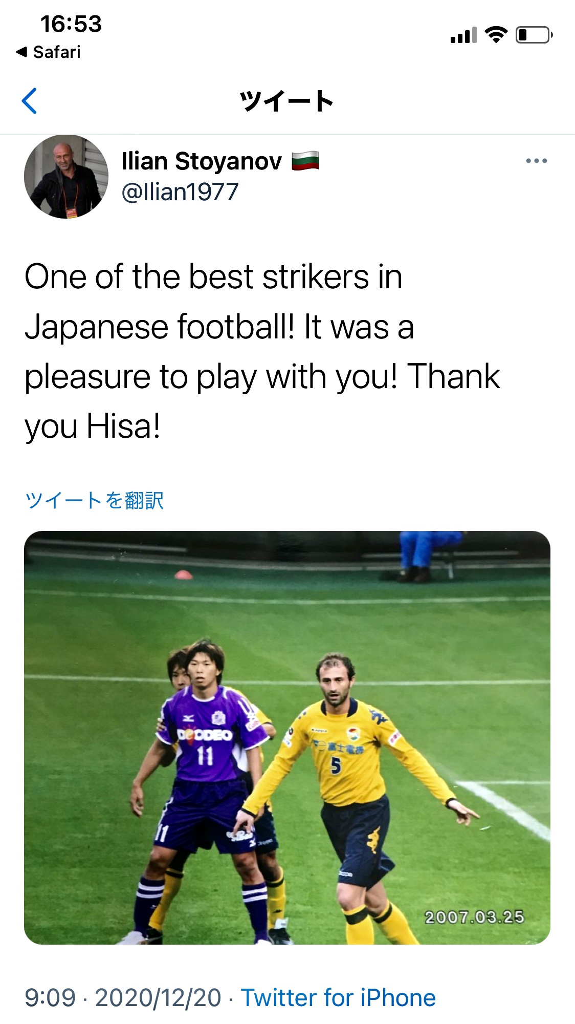
Task: Open Ilian Stoyanov's profile picture
Action: pos(66,177)
